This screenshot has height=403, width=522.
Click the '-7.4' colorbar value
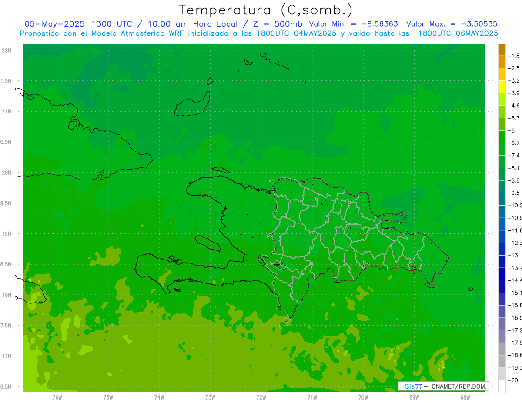514,156
